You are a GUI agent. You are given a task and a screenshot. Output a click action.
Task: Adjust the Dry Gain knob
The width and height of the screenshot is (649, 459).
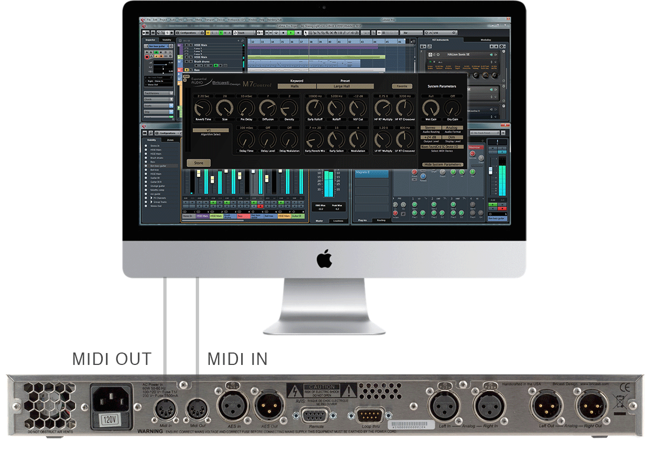point(452,108)
